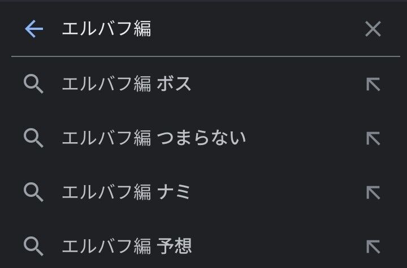Go back using the blue arrow

pos(34,29)
